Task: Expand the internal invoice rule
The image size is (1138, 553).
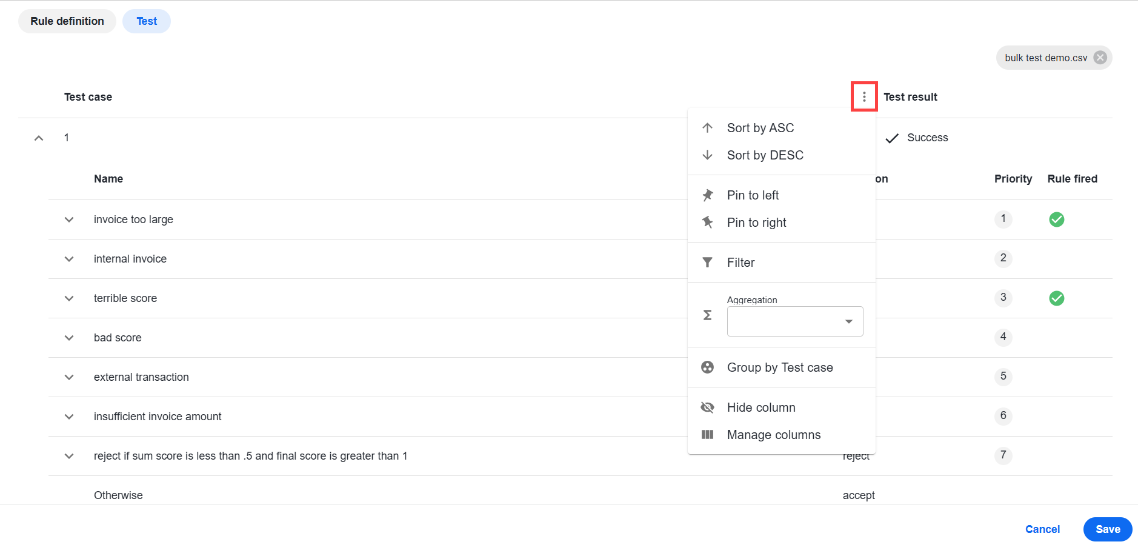Action: pos(69,259)
